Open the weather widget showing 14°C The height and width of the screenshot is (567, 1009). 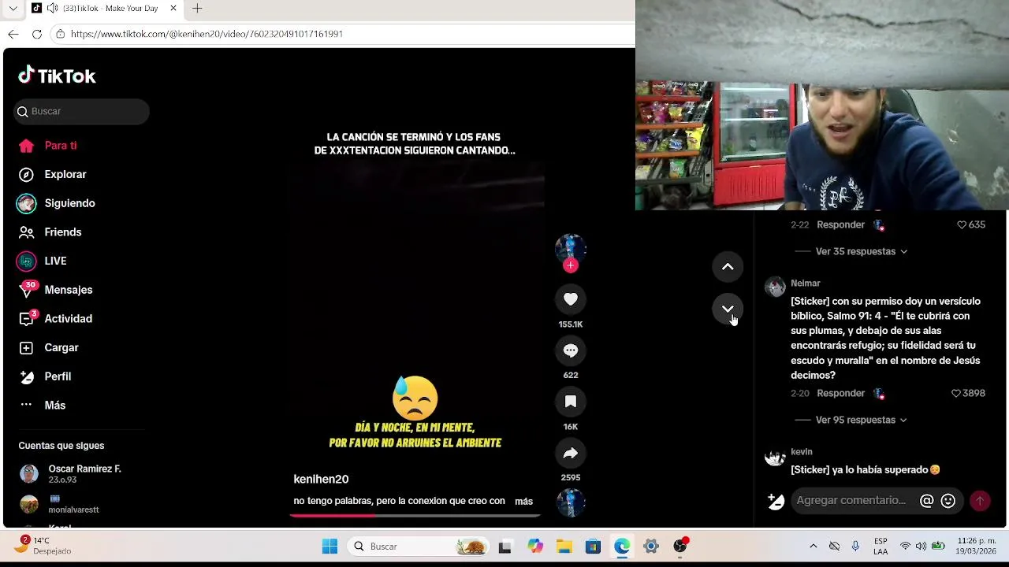(44, 545)
